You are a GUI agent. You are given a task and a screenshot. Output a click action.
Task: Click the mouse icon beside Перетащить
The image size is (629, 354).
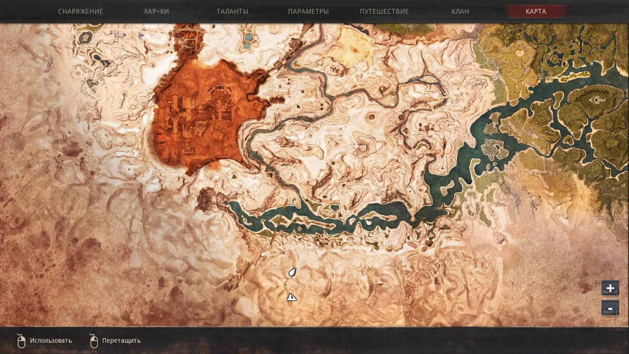pos(94,340)
